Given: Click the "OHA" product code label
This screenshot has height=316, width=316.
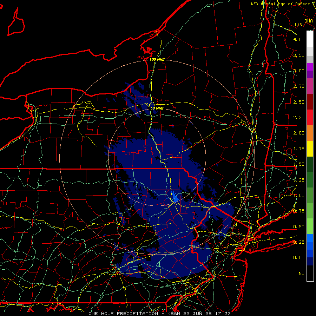Looking at the screenshot, I should (x=309, y=21).
